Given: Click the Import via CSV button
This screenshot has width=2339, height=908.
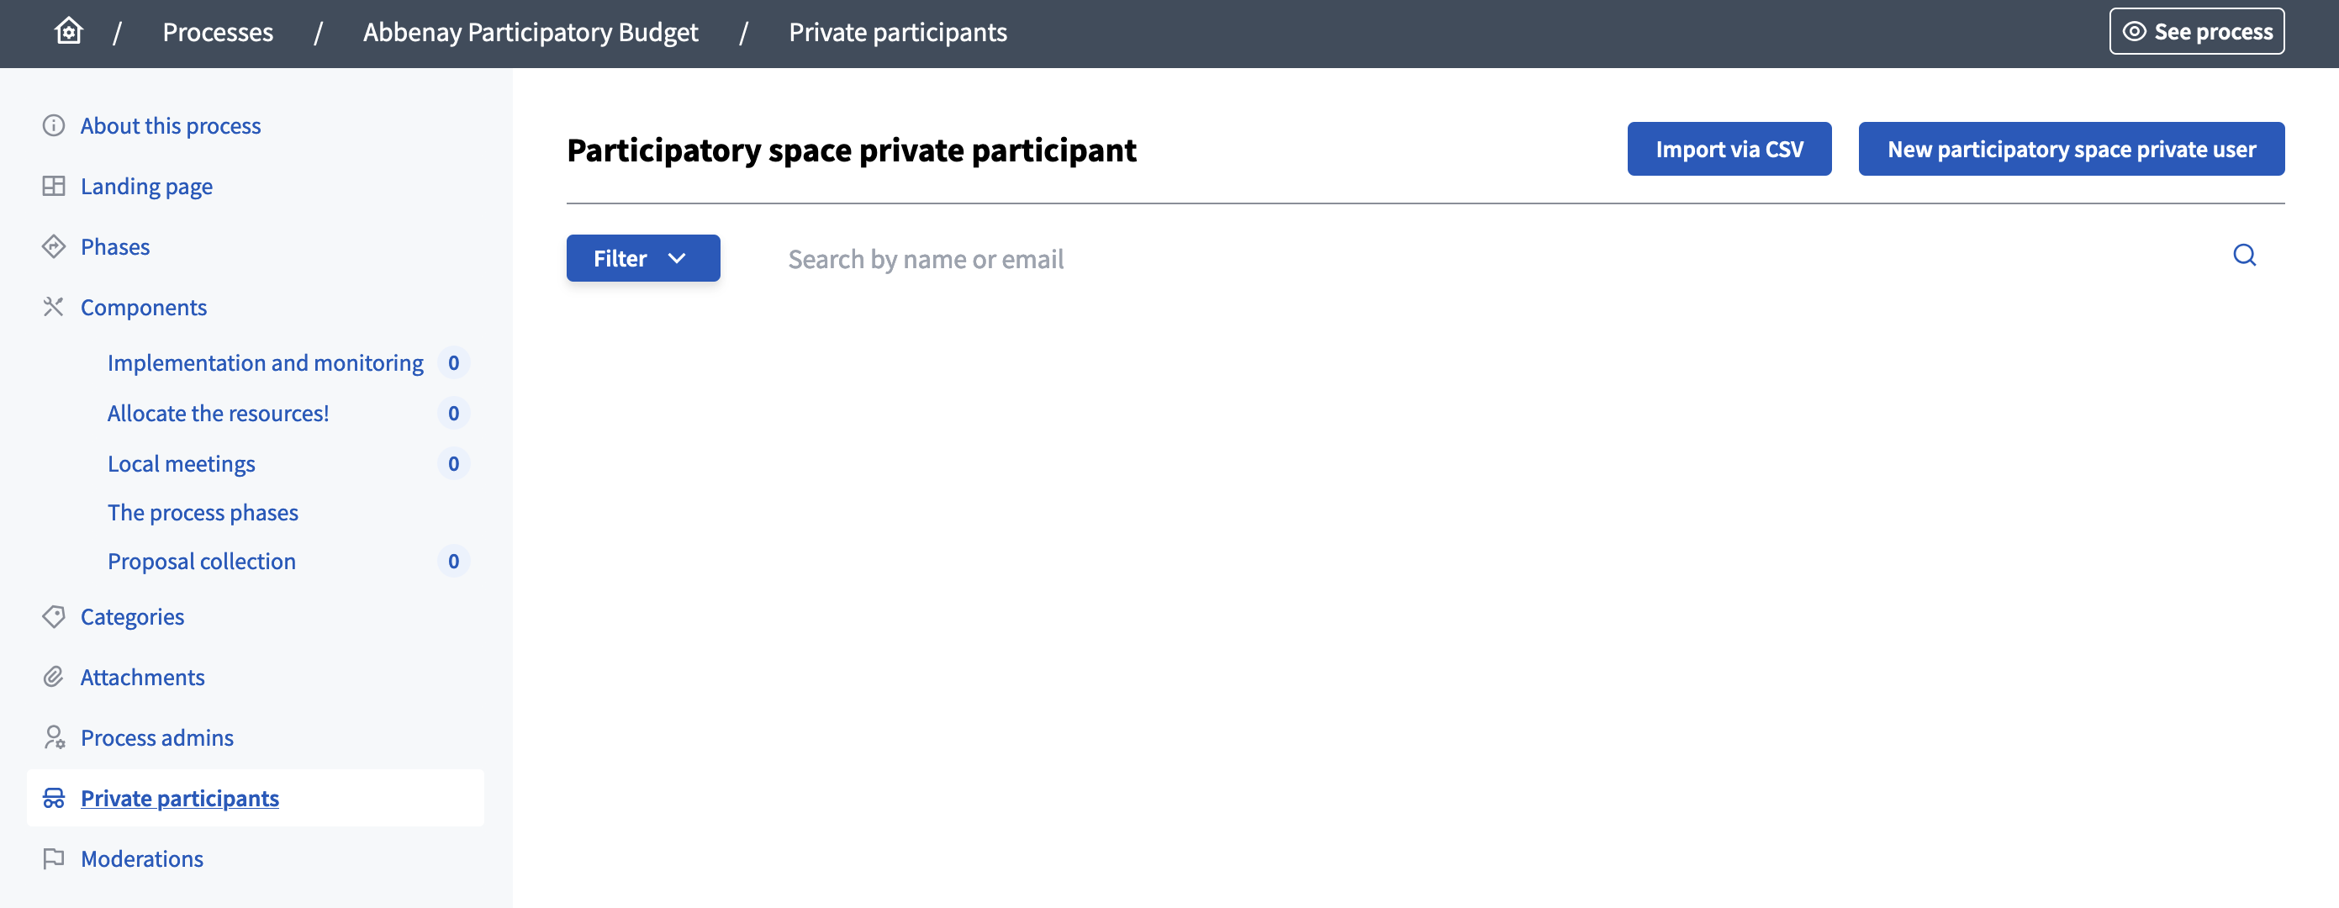Looking at the screenshot, I should 1729,148.
